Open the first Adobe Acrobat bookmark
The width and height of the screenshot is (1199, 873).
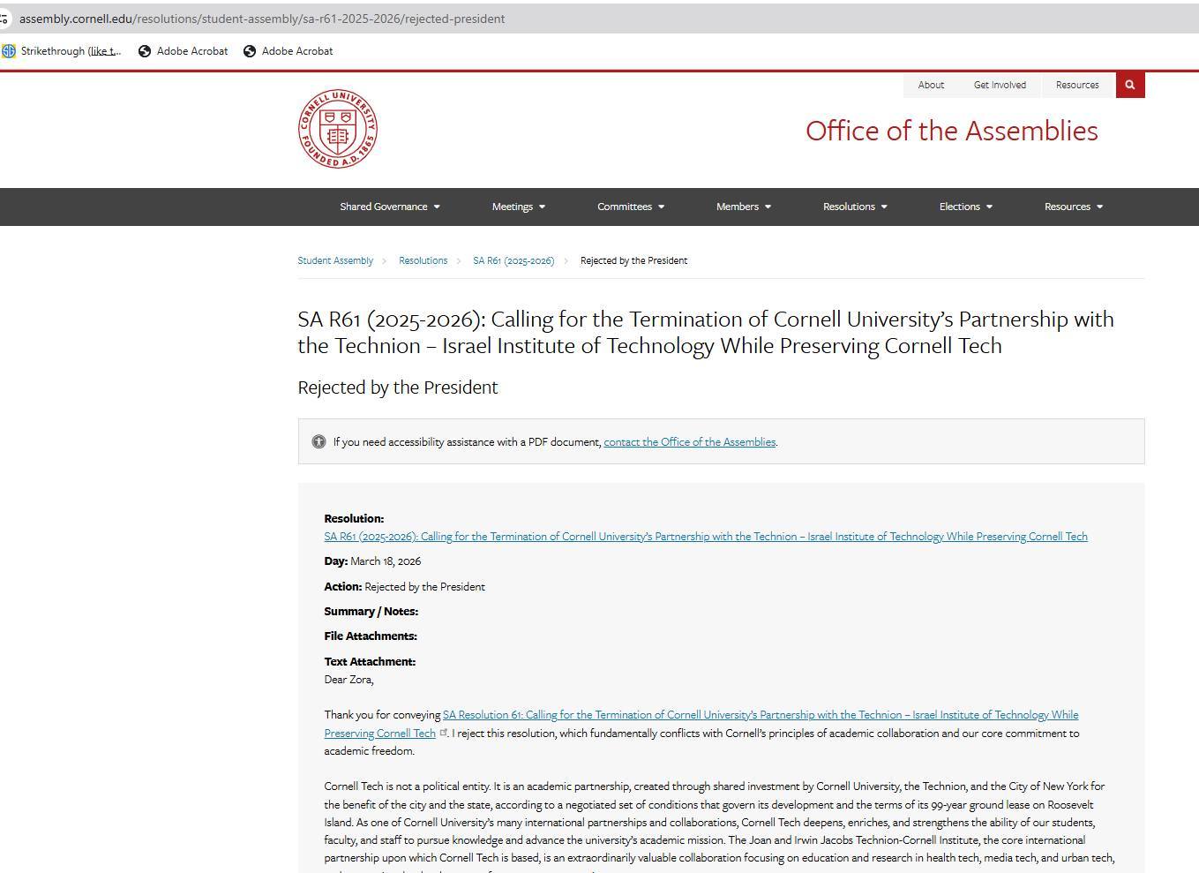pos(184,51)
